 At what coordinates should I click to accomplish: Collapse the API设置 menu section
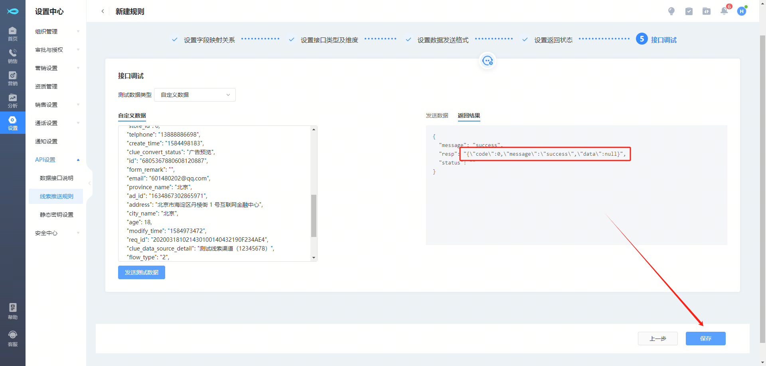57,160
